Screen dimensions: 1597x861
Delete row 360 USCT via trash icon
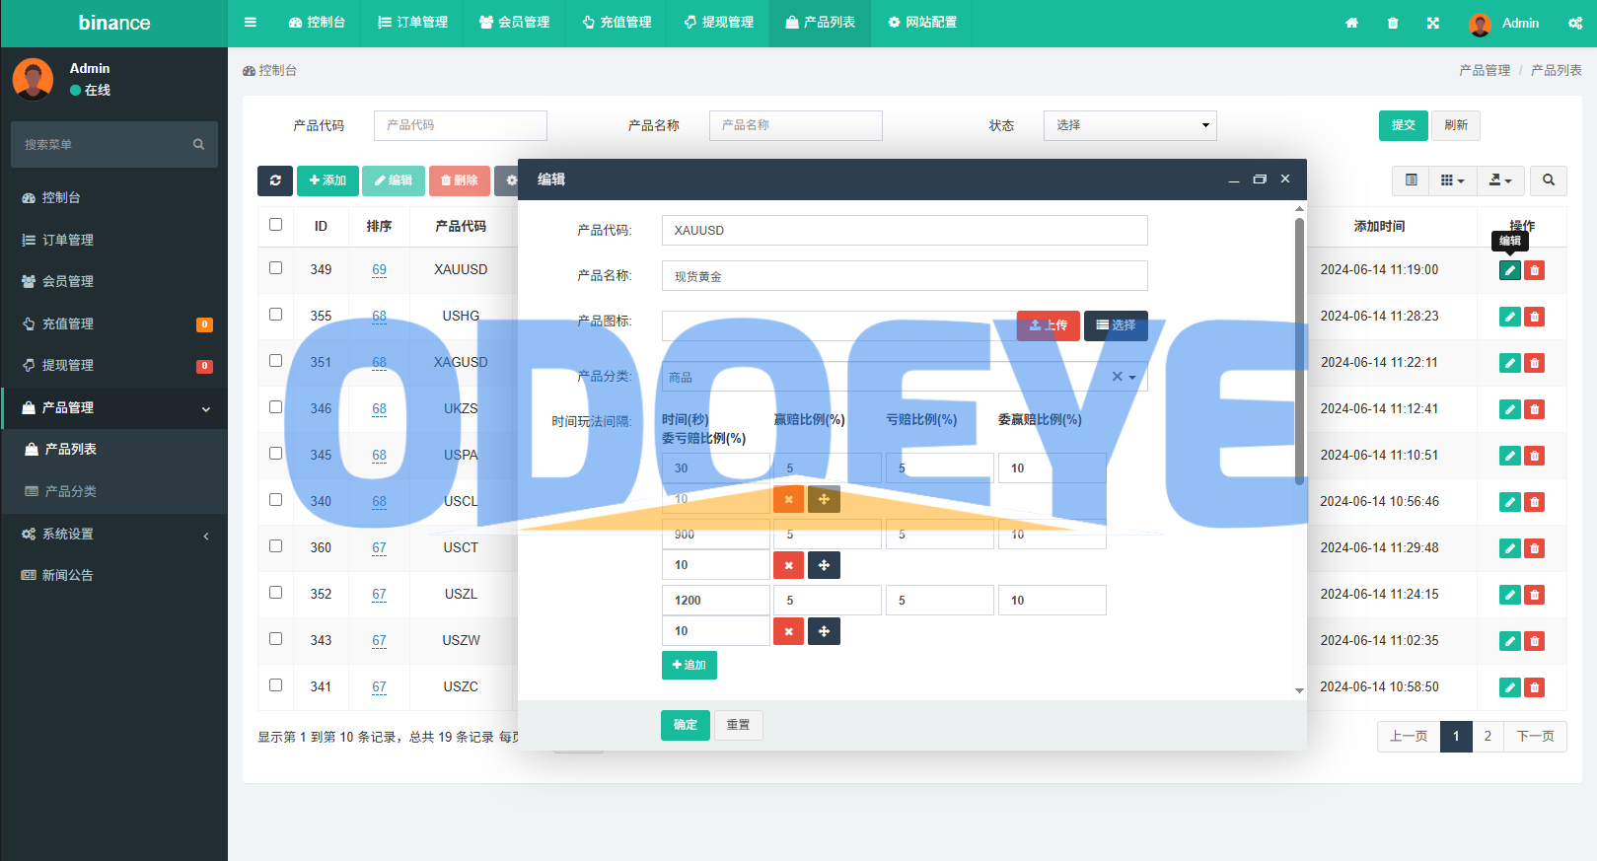pyautogui.click(x=1535, y=548)
